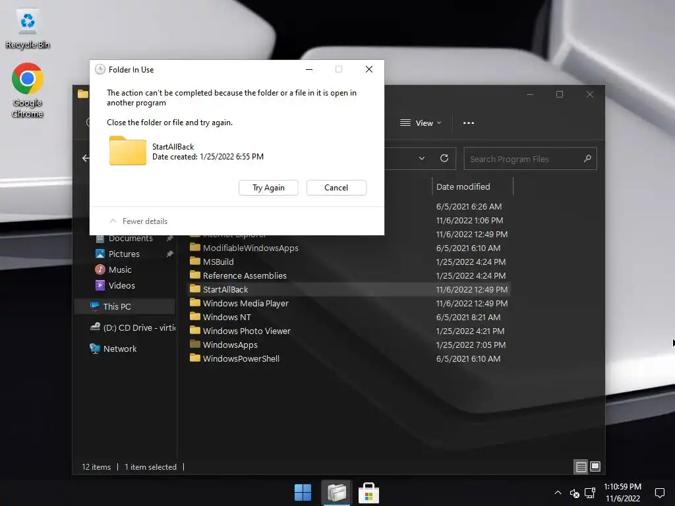This screenshot has width=675, height=506.
Task: Open the Windows Start button
Action: (303, 493)
